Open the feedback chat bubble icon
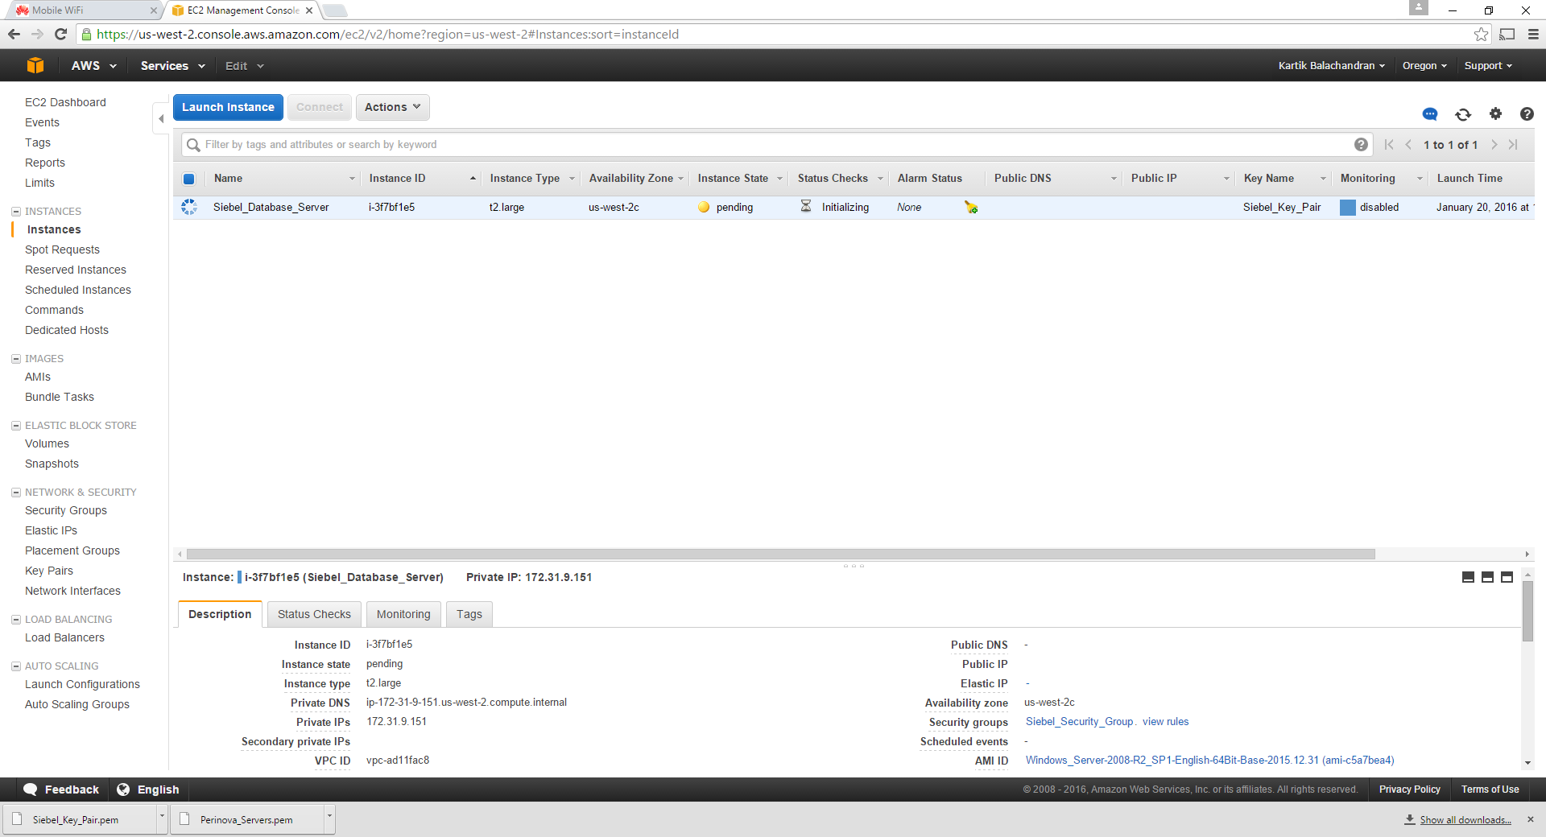Screen dimensions: 1546x837 coord(1430,114)
